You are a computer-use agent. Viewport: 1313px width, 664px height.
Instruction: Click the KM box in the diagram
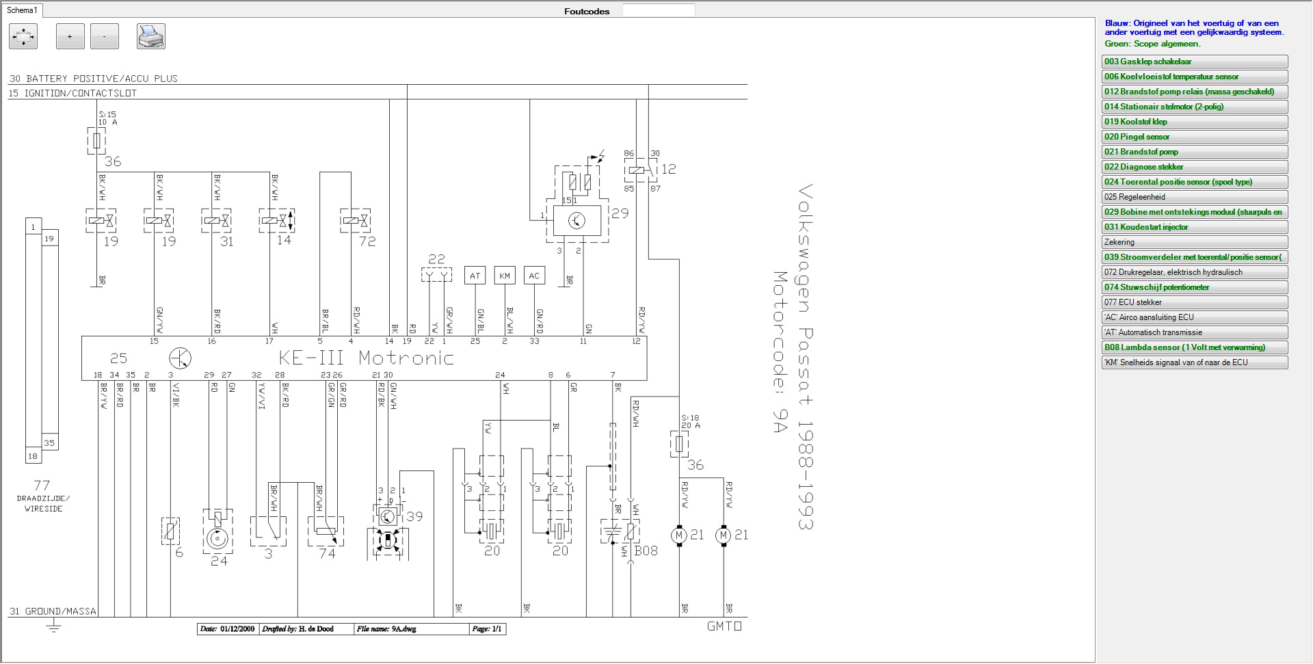(x=505, y=276)
